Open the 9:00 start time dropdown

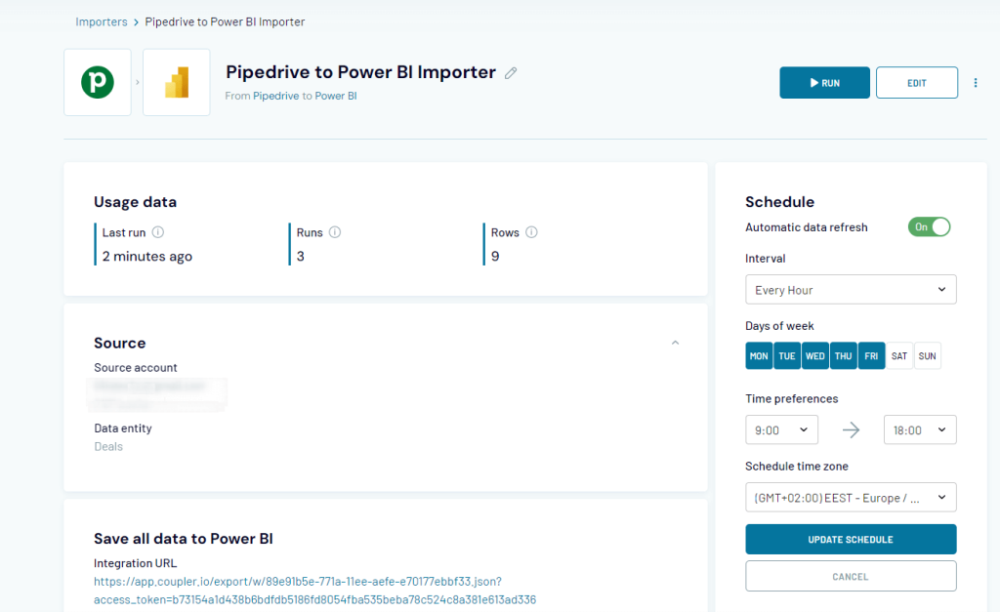coord(781,429)
